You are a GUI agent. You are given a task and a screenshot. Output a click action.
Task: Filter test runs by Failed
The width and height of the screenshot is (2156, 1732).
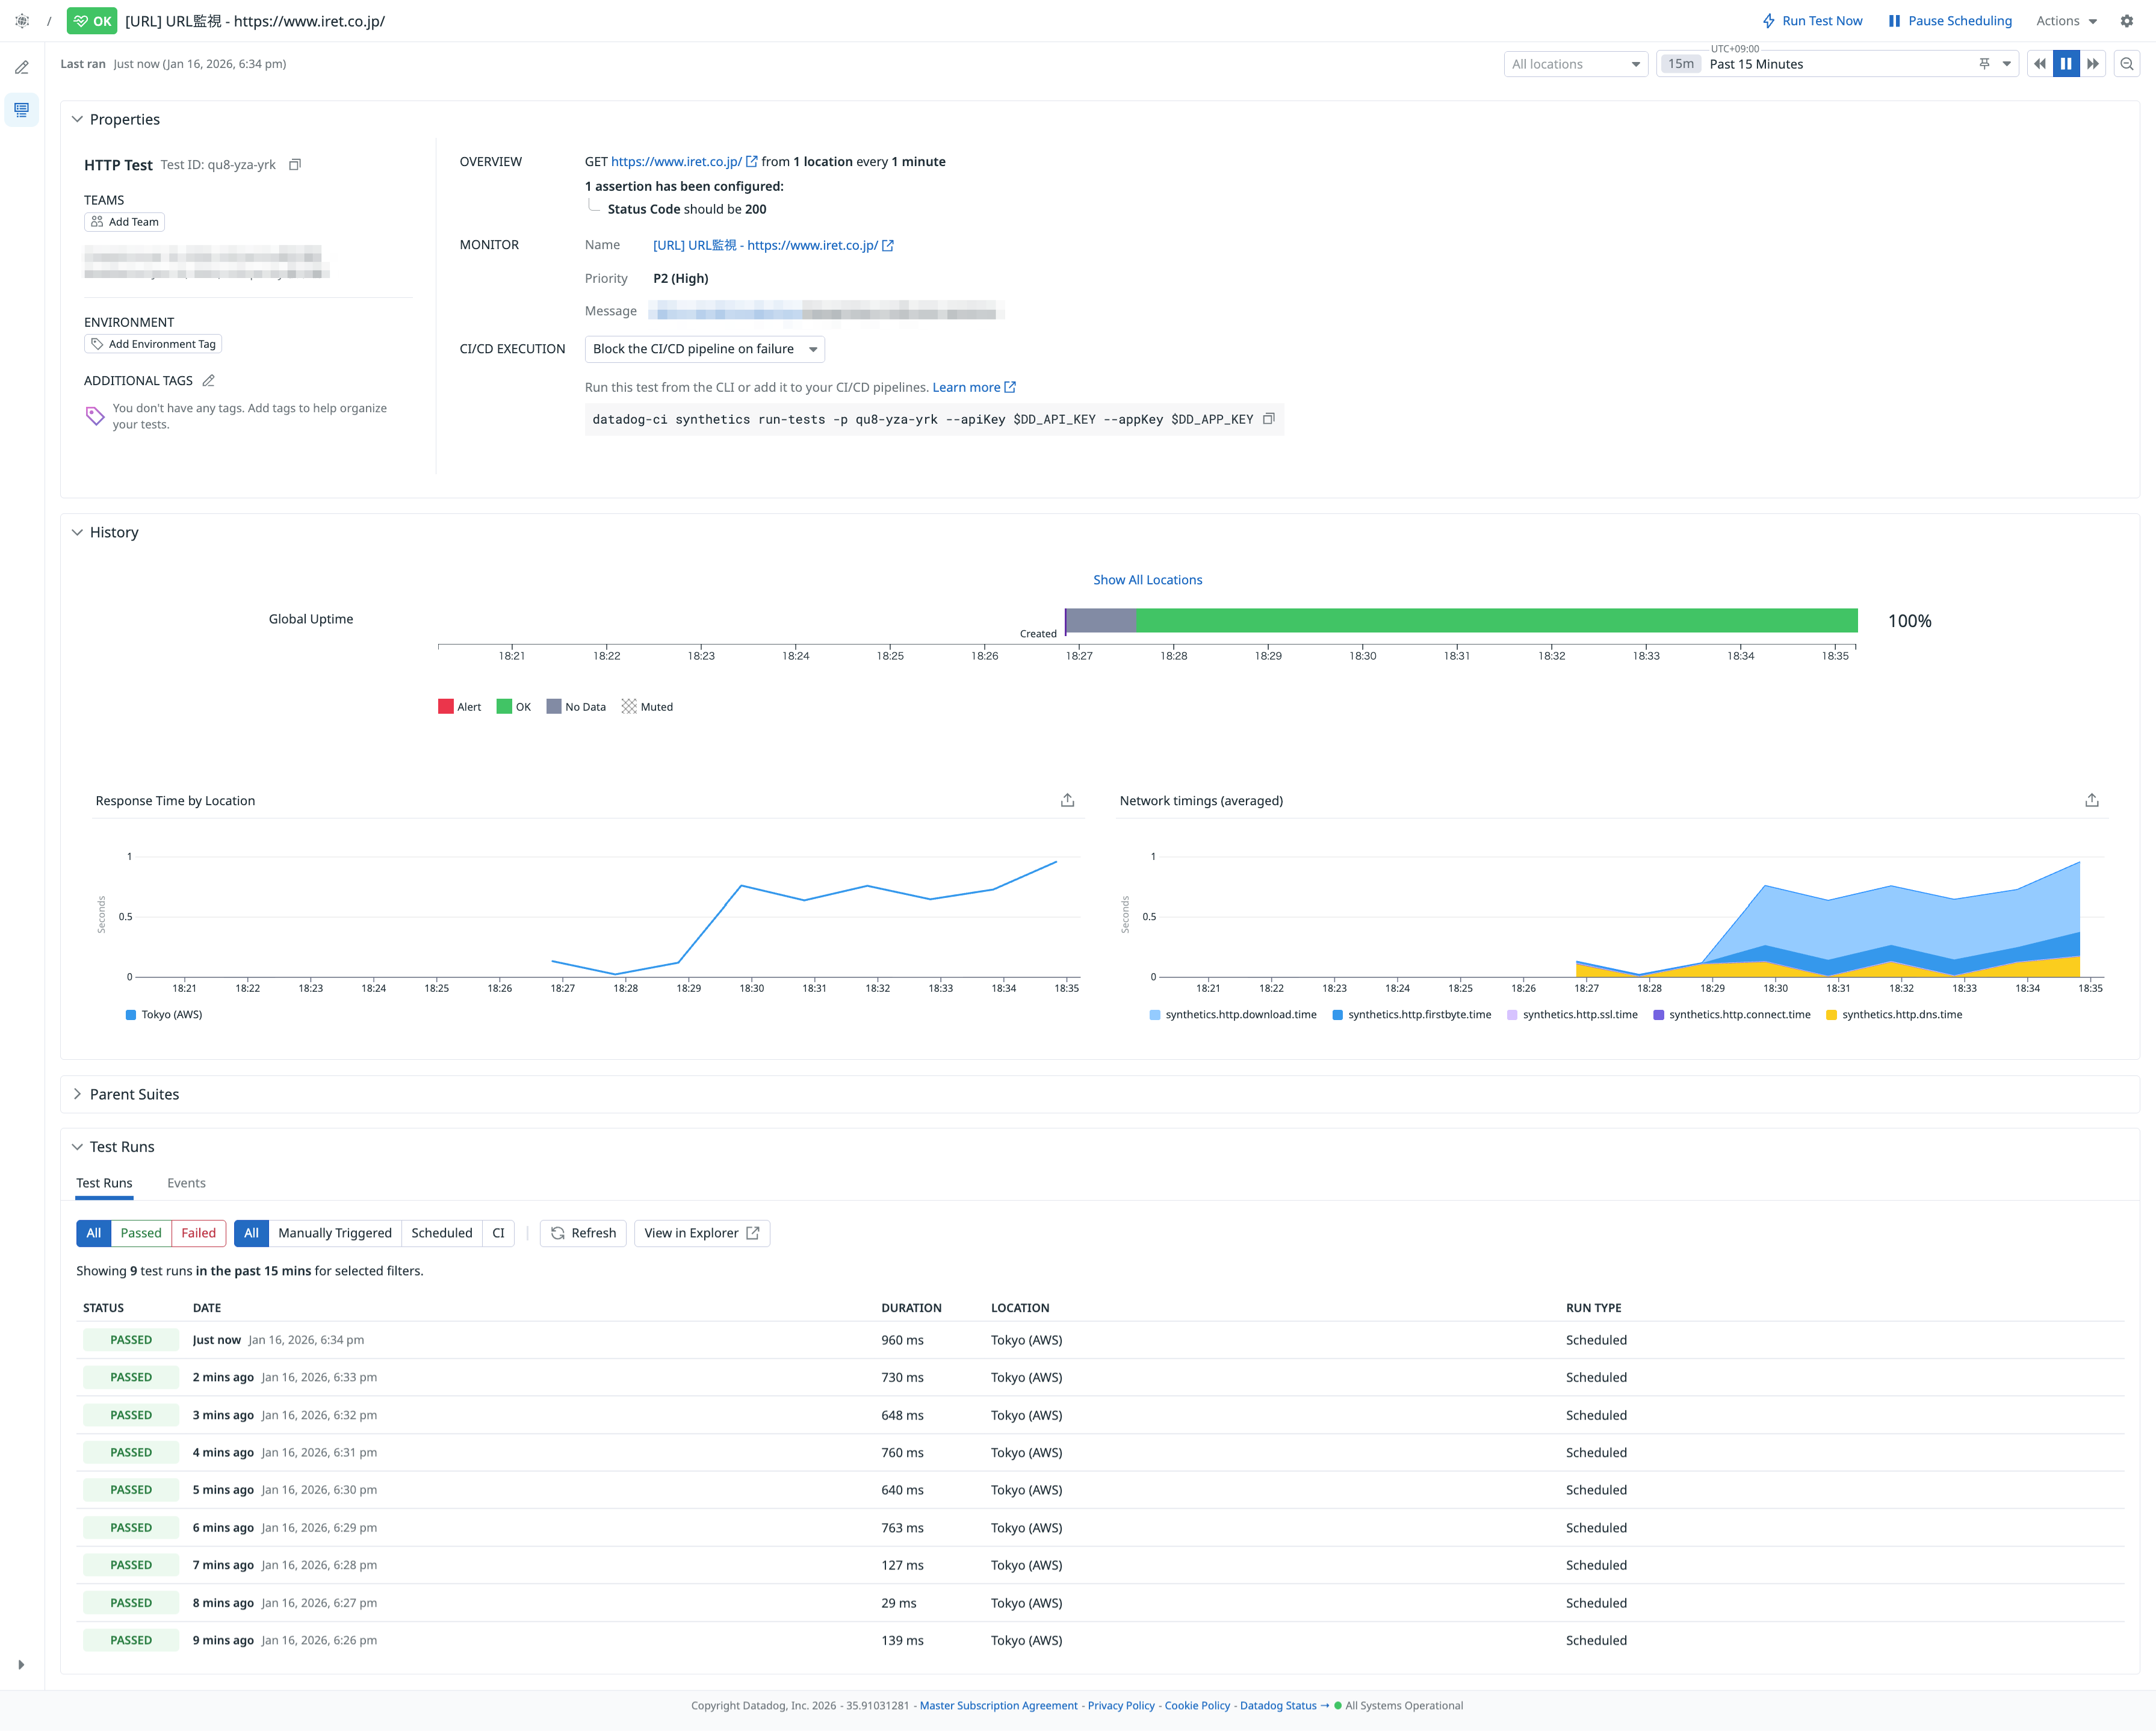point(198,1233)
